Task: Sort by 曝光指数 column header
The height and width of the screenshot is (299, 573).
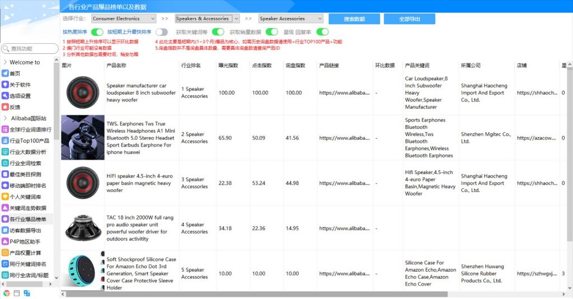Action: 228,66
